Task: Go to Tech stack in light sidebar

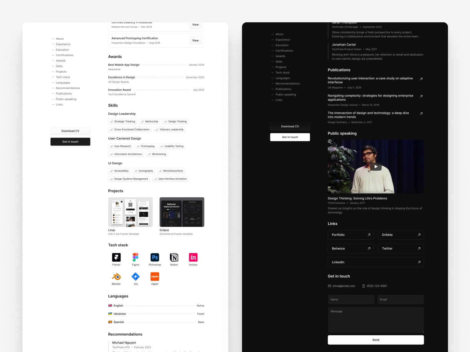Action: point(63,77)
